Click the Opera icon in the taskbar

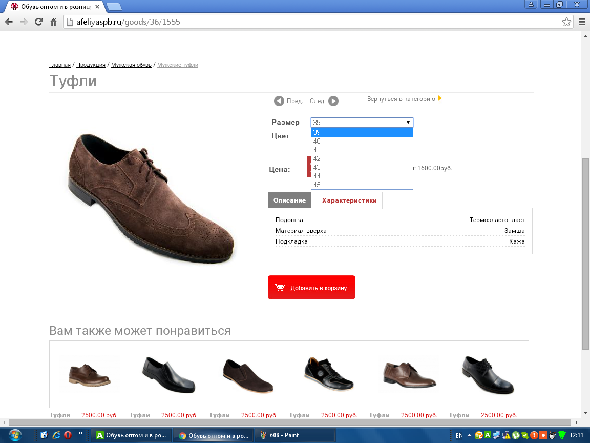click(x=68, y=435)
